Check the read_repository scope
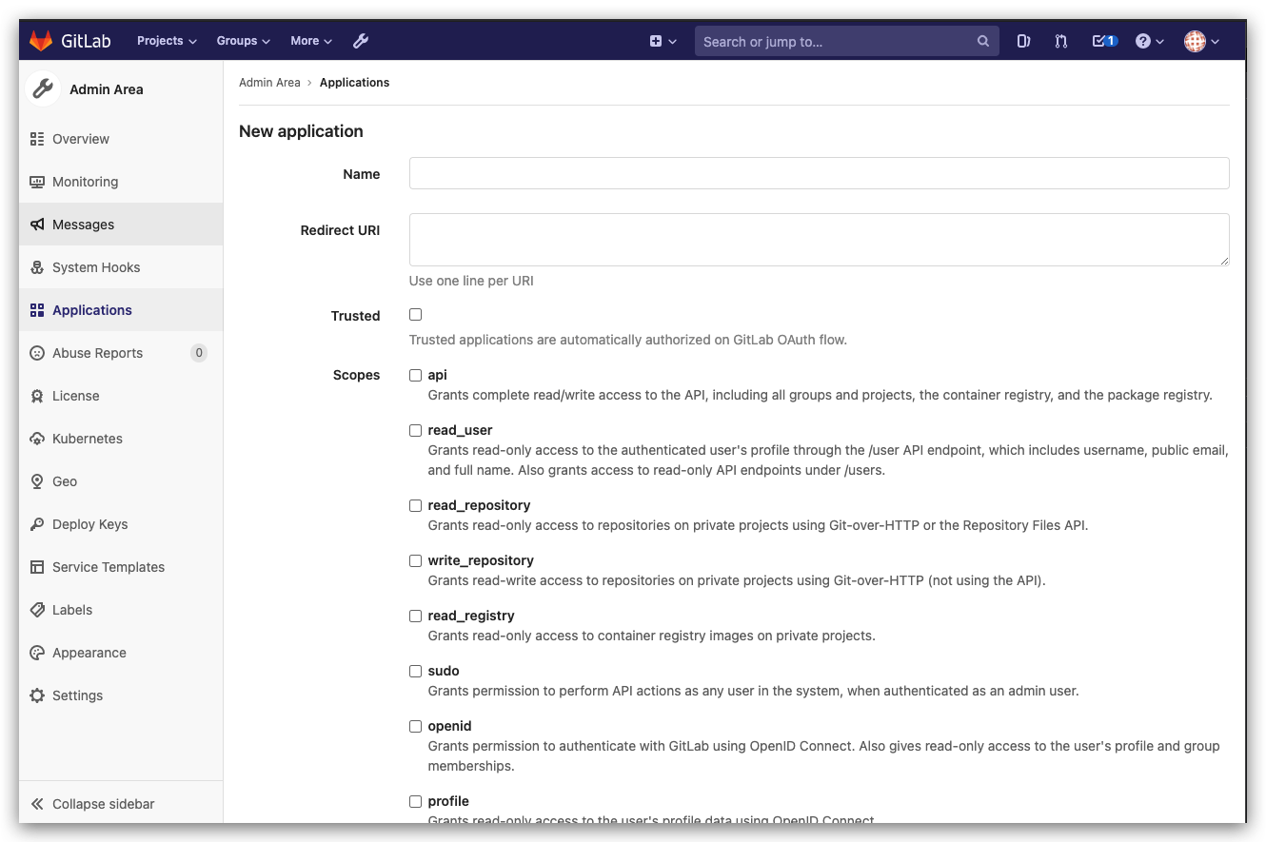This screenshot has width=1266, height=842. tap(415, 506)
